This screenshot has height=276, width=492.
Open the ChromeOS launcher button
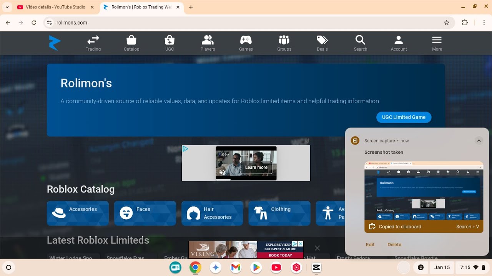(x=8, y=268)
